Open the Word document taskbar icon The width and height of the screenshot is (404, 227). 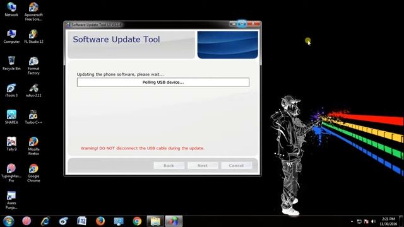[81, 221]
